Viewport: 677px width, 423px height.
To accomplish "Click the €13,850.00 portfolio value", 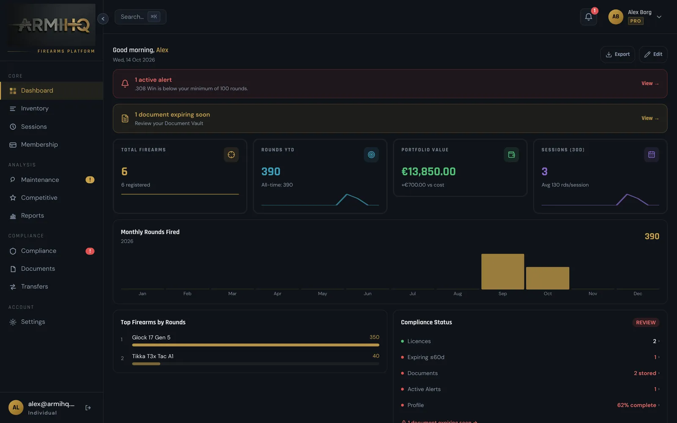I will (429, 172).
